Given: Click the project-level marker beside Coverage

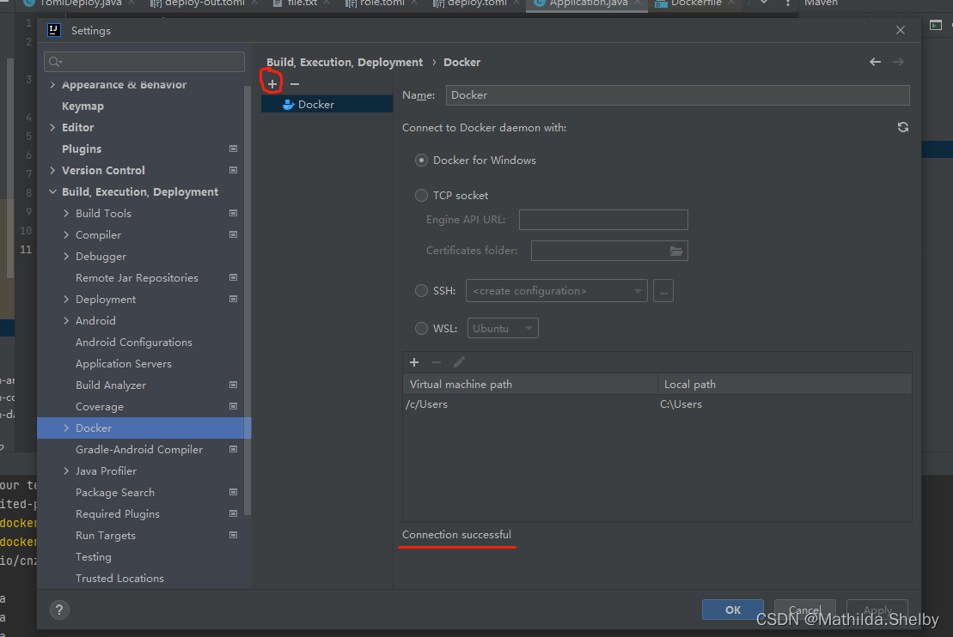Looking at the screenshot, I should tap(233, 406).
